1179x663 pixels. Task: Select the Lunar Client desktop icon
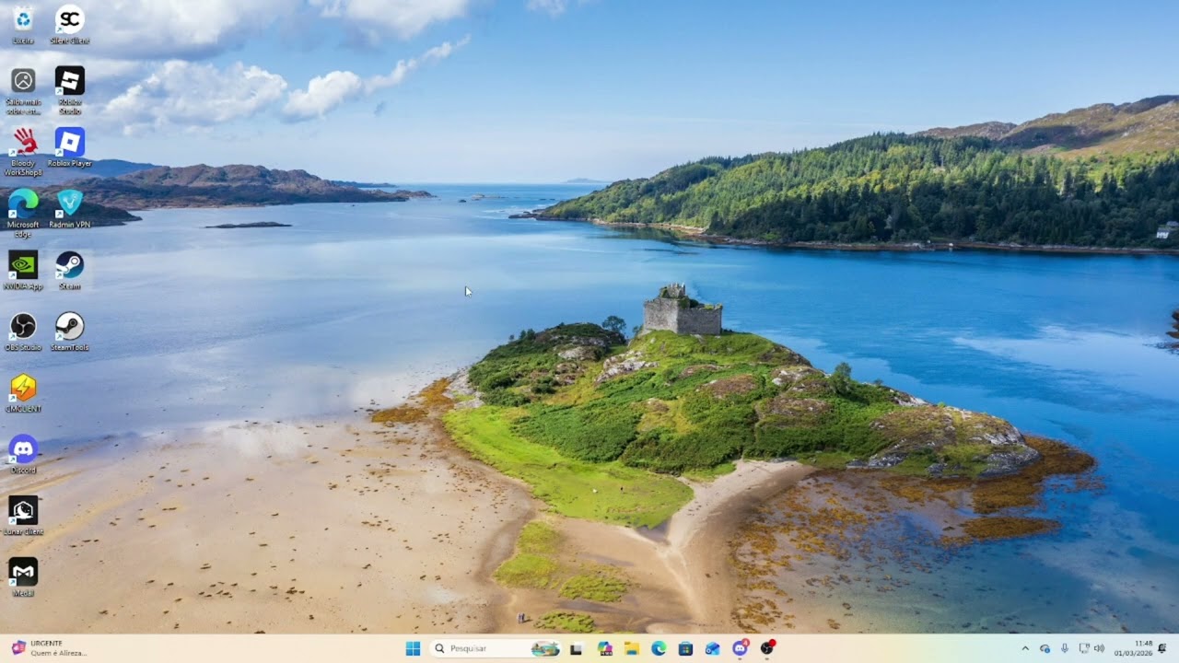23,516
